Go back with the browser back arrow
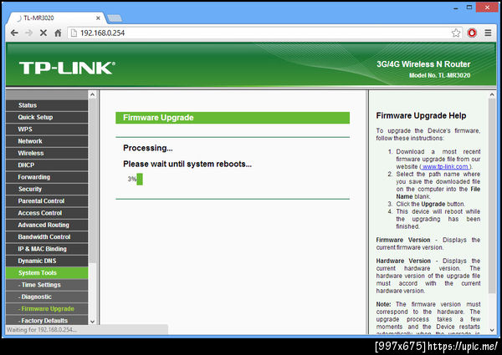The width and height of the screenshot is (502, 355). pyautogui.click(x=14, y=33)
